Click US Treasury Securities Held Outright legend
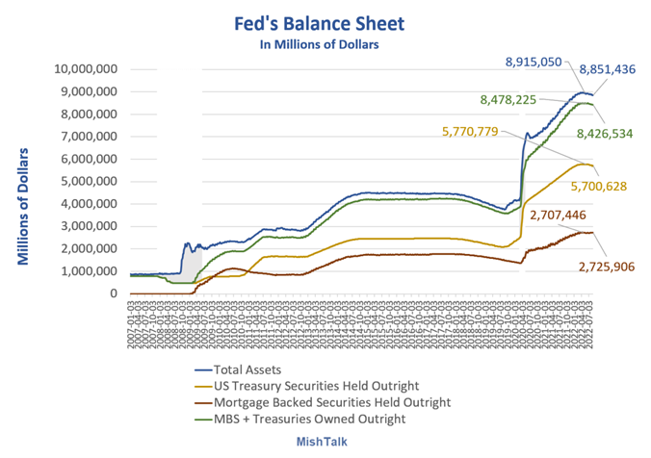The width and height of the screenshot is (651, 458). (x=307, y=386)
